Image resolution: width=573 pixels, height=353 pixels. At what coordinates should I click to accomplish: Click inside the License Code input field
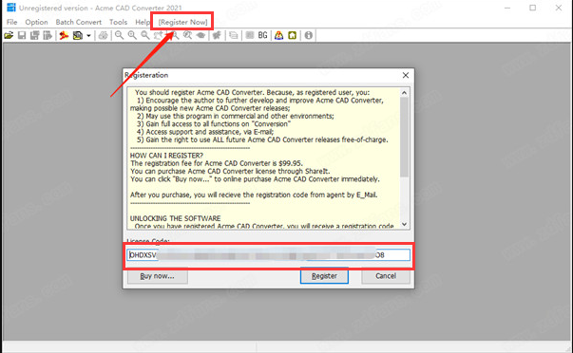pyautogui.click(x=269, y=255)
